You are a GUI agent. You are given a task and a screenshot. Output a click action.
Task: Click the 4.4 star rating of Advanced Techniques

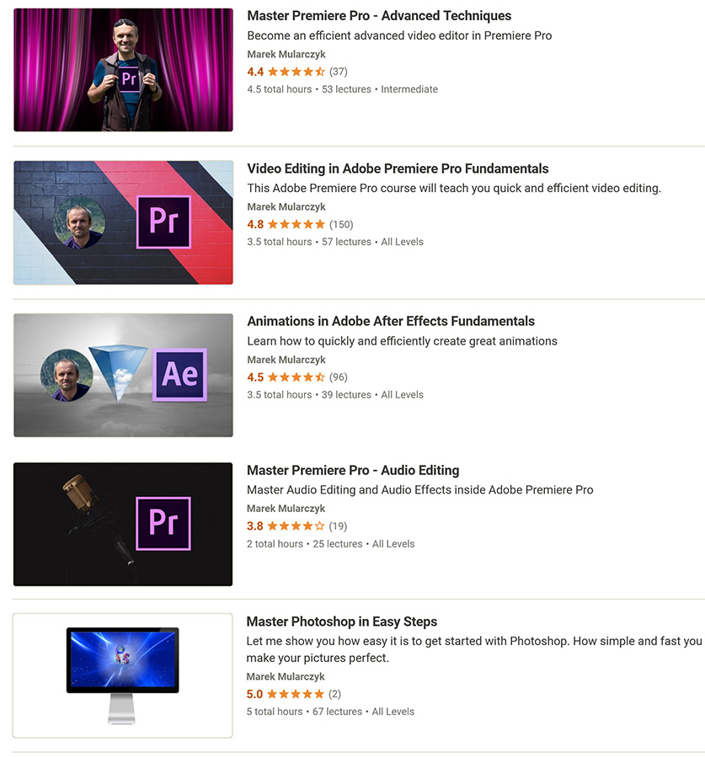(x=296, y=72)
